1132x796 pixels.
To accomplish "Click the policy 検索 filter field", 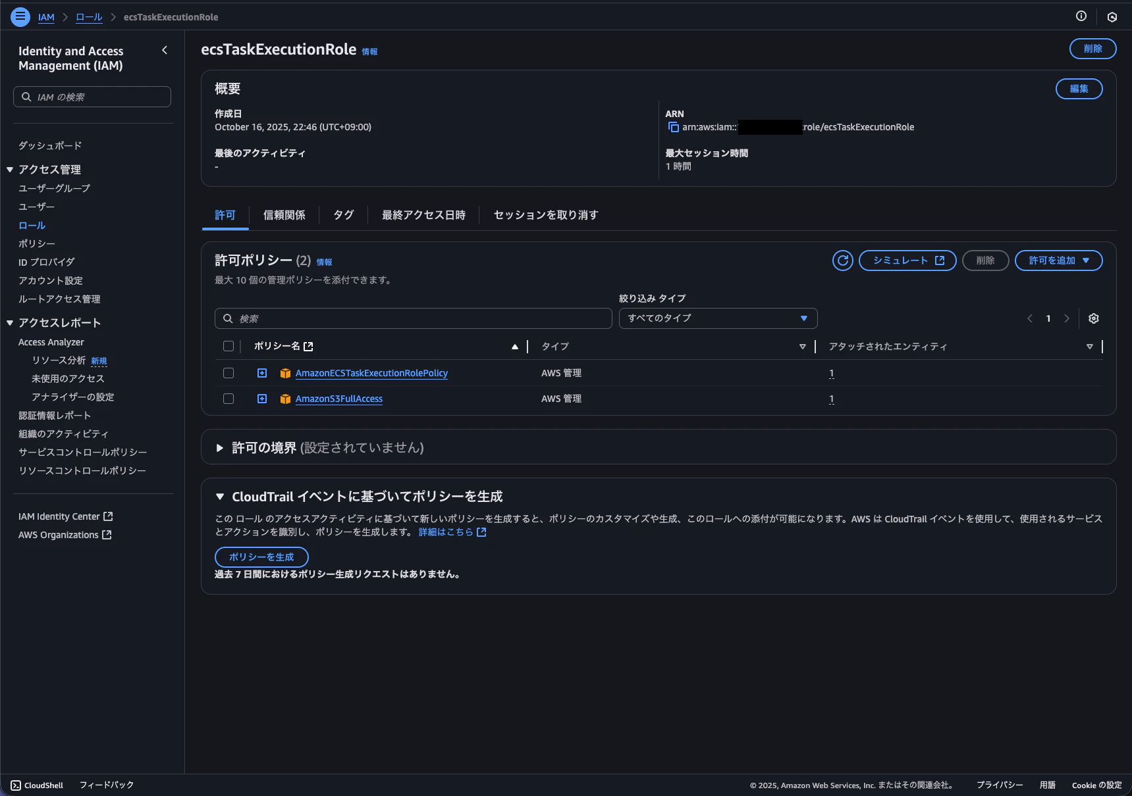I will (x=413, y=318).
